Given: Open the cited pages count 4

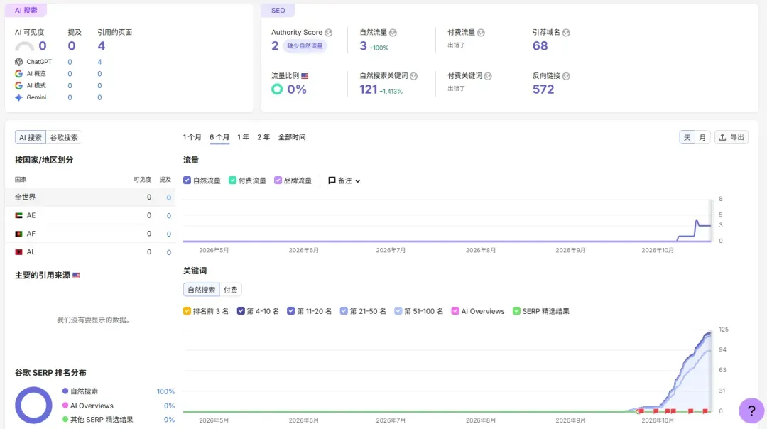Looking at the screenshot, I should (102, 46).
